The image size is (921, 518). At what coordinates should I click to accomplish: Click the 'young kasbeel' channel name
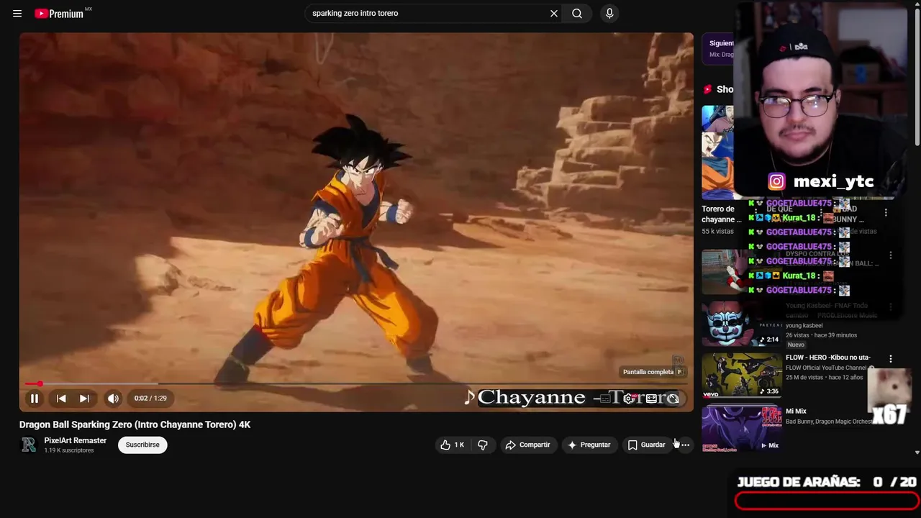coord(804,326)
